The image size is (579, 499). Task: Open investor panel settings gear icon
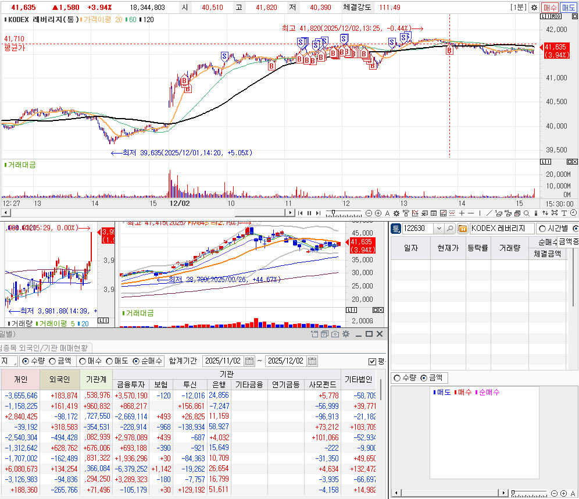click(x=346, y=334)
